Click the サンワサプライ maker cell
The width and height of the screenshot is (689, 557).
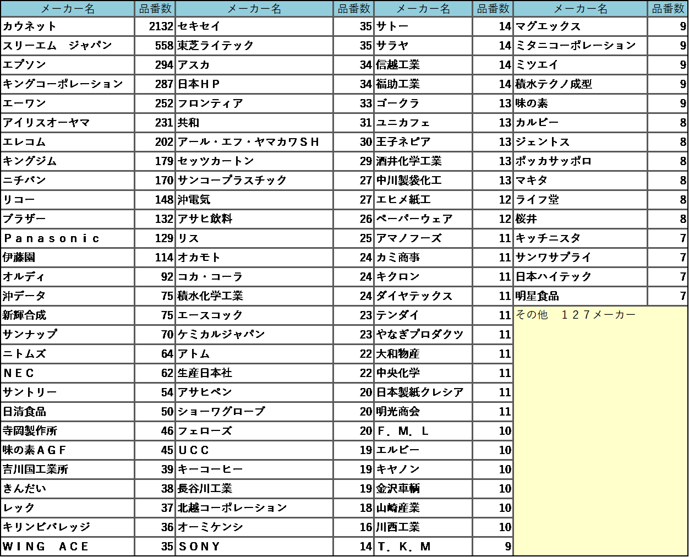click(x=581, y=258)
